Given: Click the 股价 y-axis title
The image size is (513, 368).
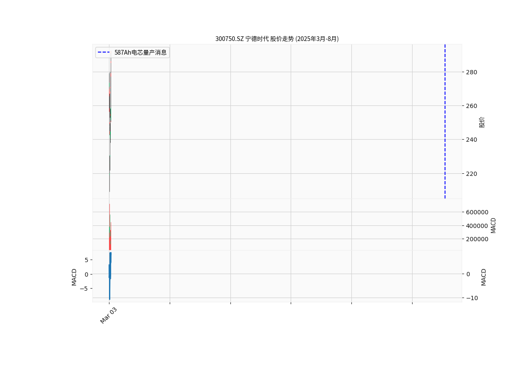Looking at the screenshot, I should (x=482, y=122).
